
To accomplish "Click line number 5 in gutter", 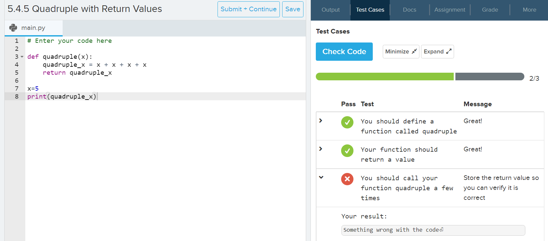I will click(x=17, y=73).
